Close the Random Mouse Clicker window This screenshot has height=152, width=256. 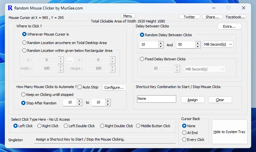tap(244, 8)
